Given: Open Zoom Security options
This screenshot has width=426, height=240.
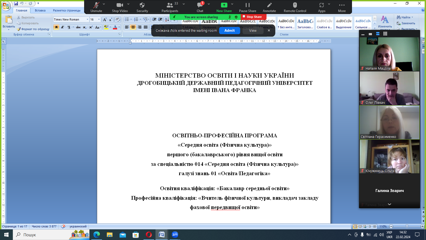Looking at the screenshot, I should [x=142, y=7].
